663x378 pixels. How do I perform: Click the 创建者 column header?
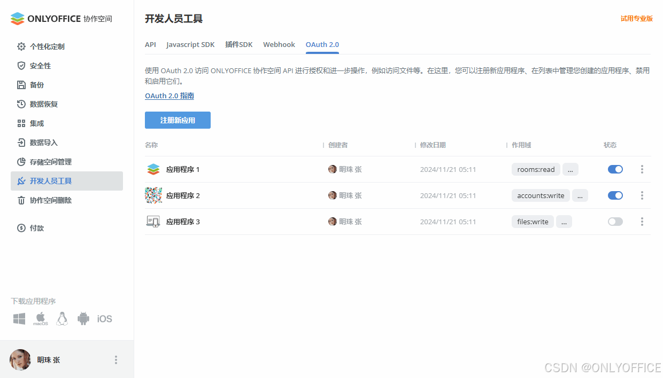point(338,145)
